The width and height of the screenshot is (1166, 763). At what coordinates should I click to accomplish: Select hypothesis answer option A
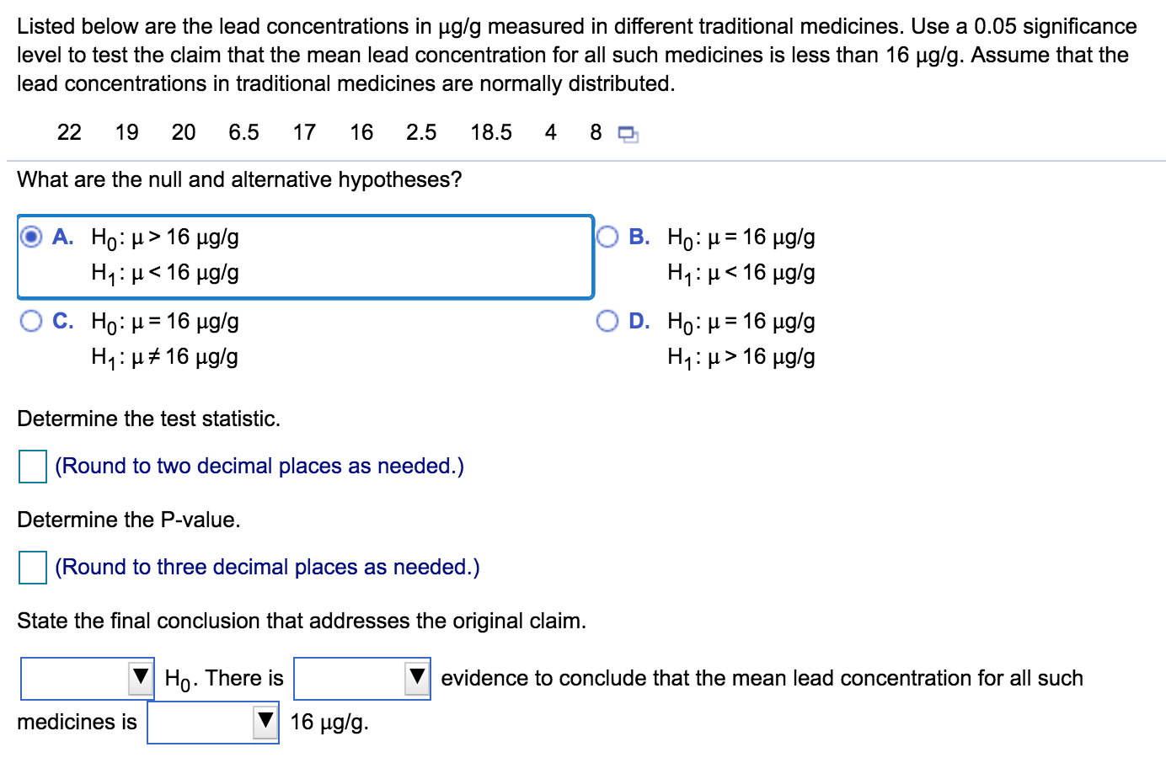tap(30, 237)
